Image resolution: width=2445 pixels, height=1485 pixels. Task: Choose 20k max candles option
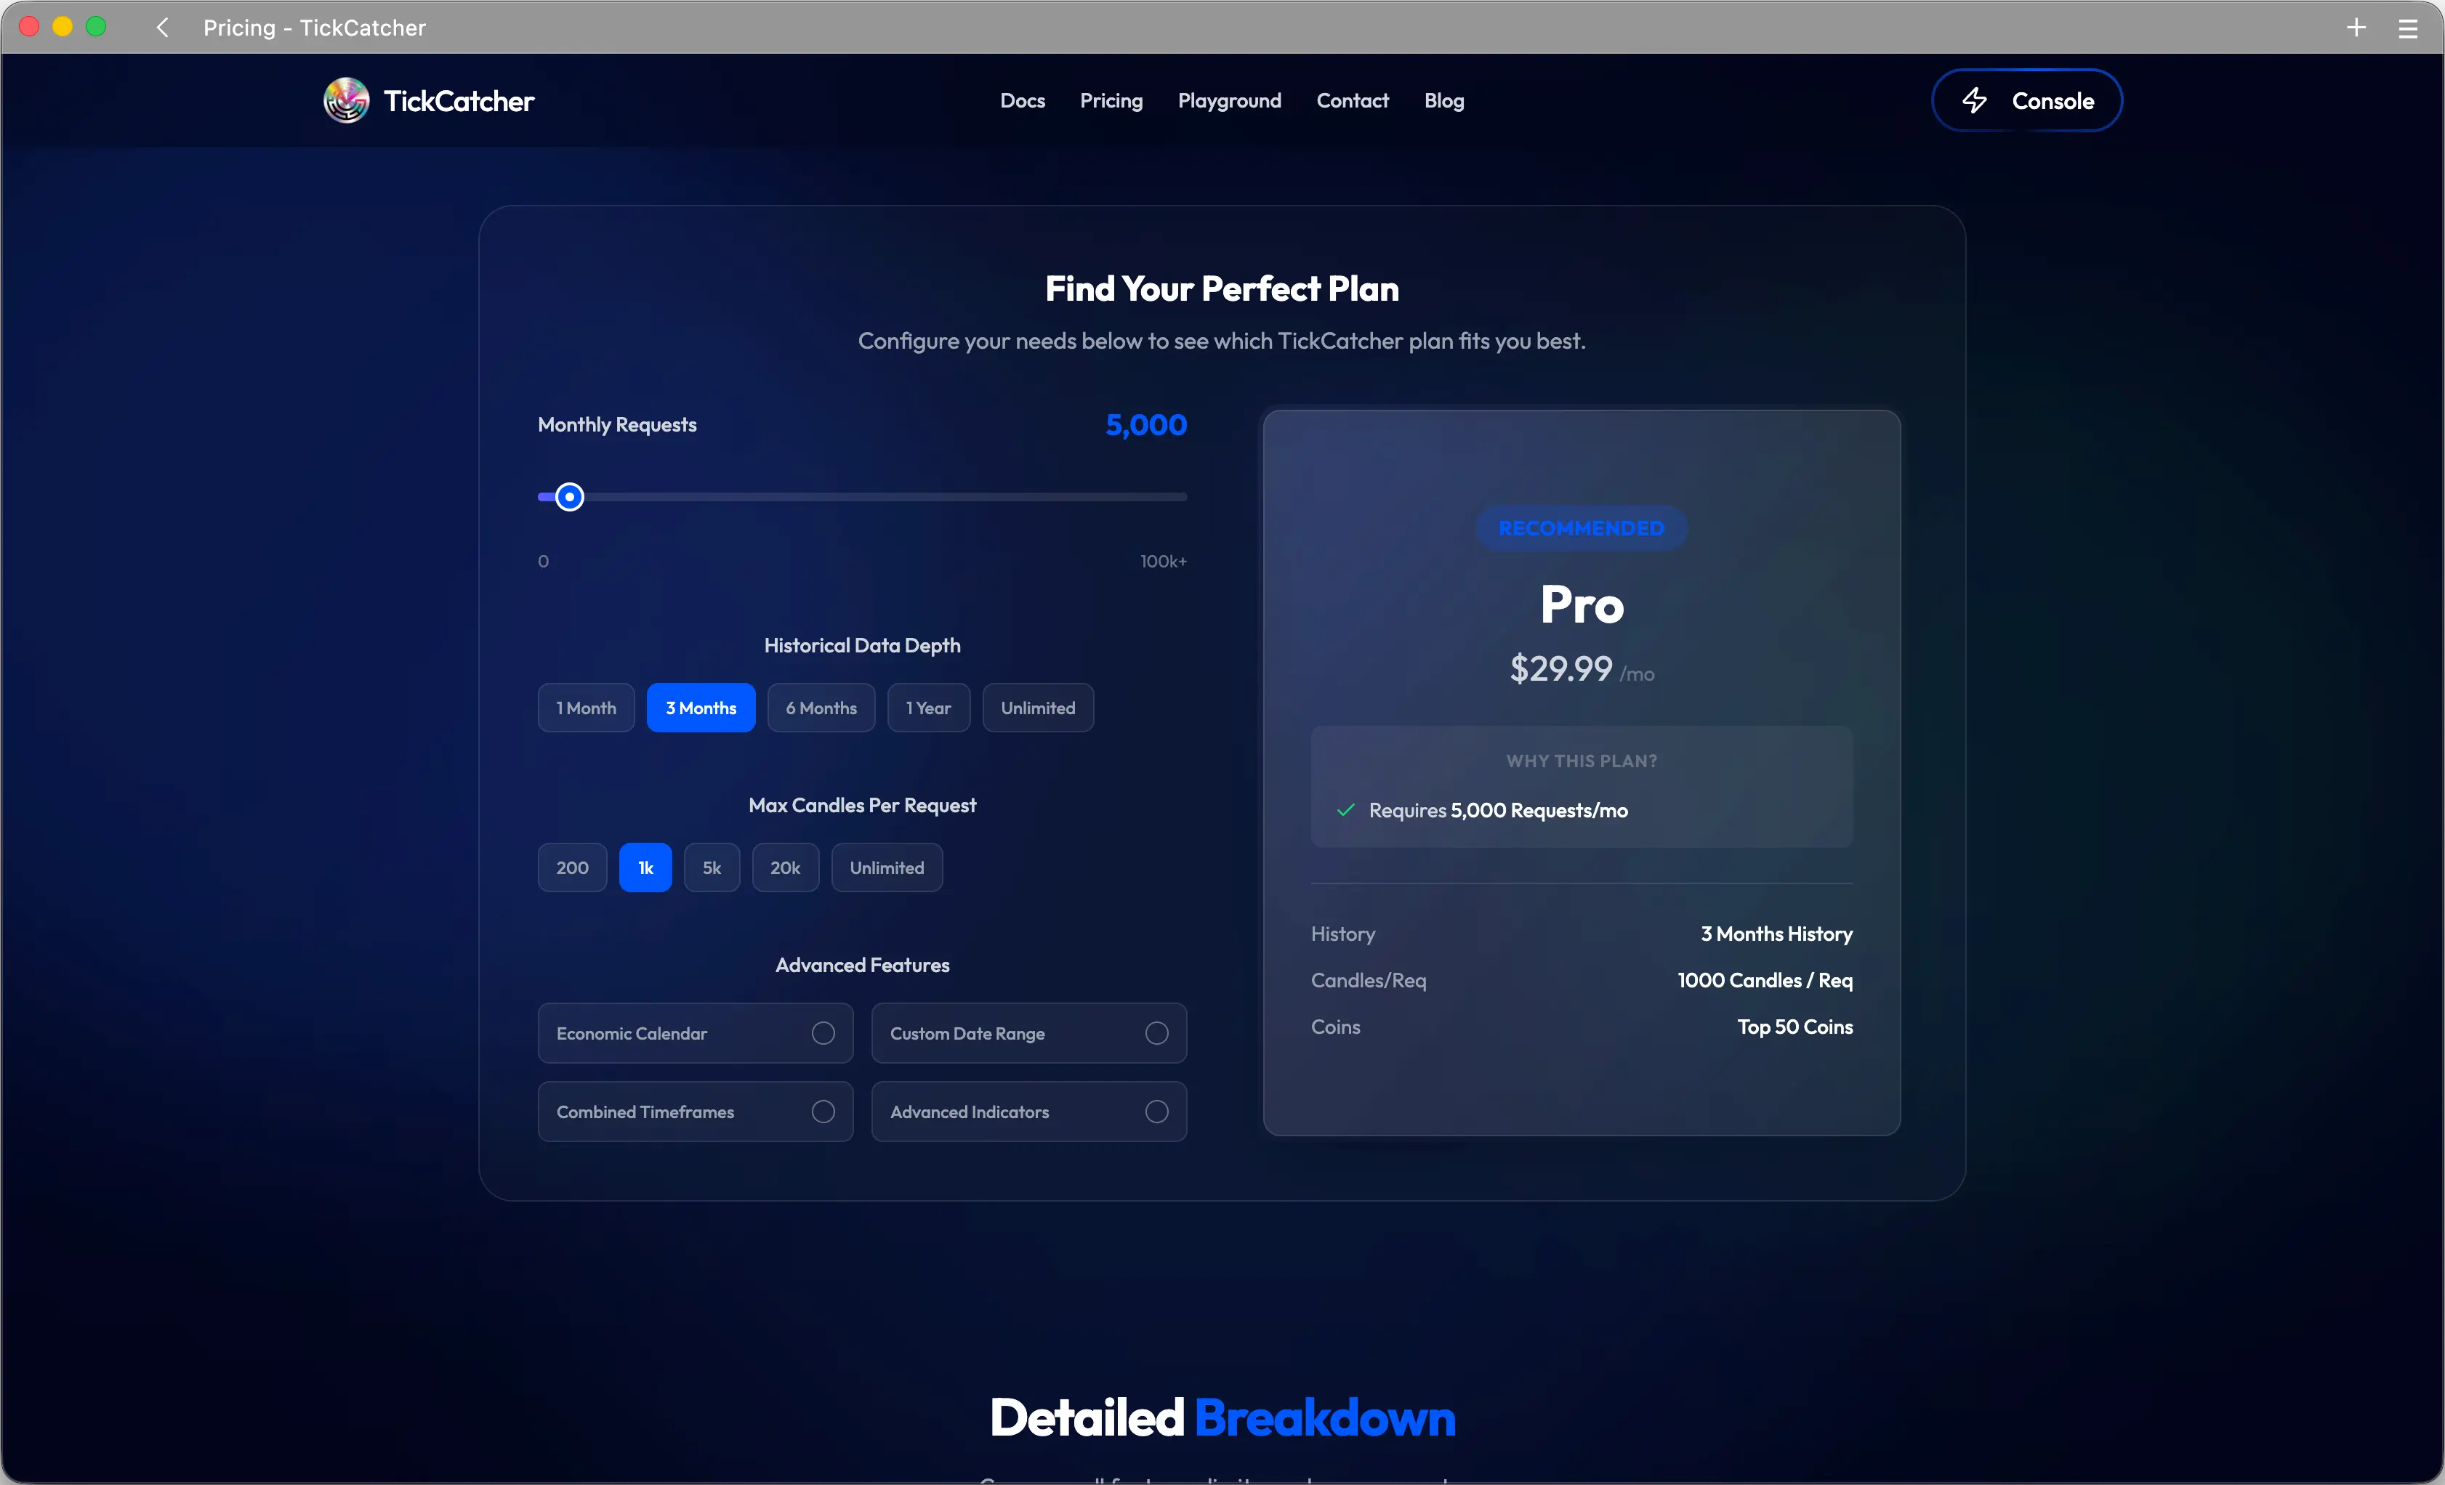[x=785, y=867]
